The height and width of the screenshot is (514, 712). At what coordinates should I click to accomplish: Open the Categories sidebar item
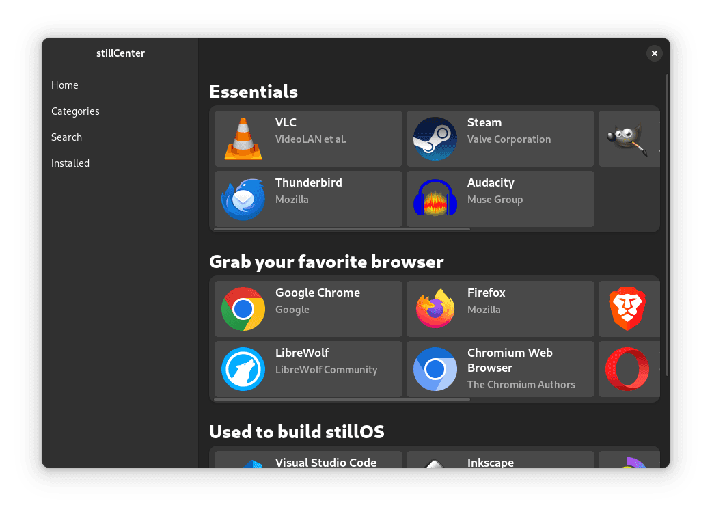tap(75, 111)
